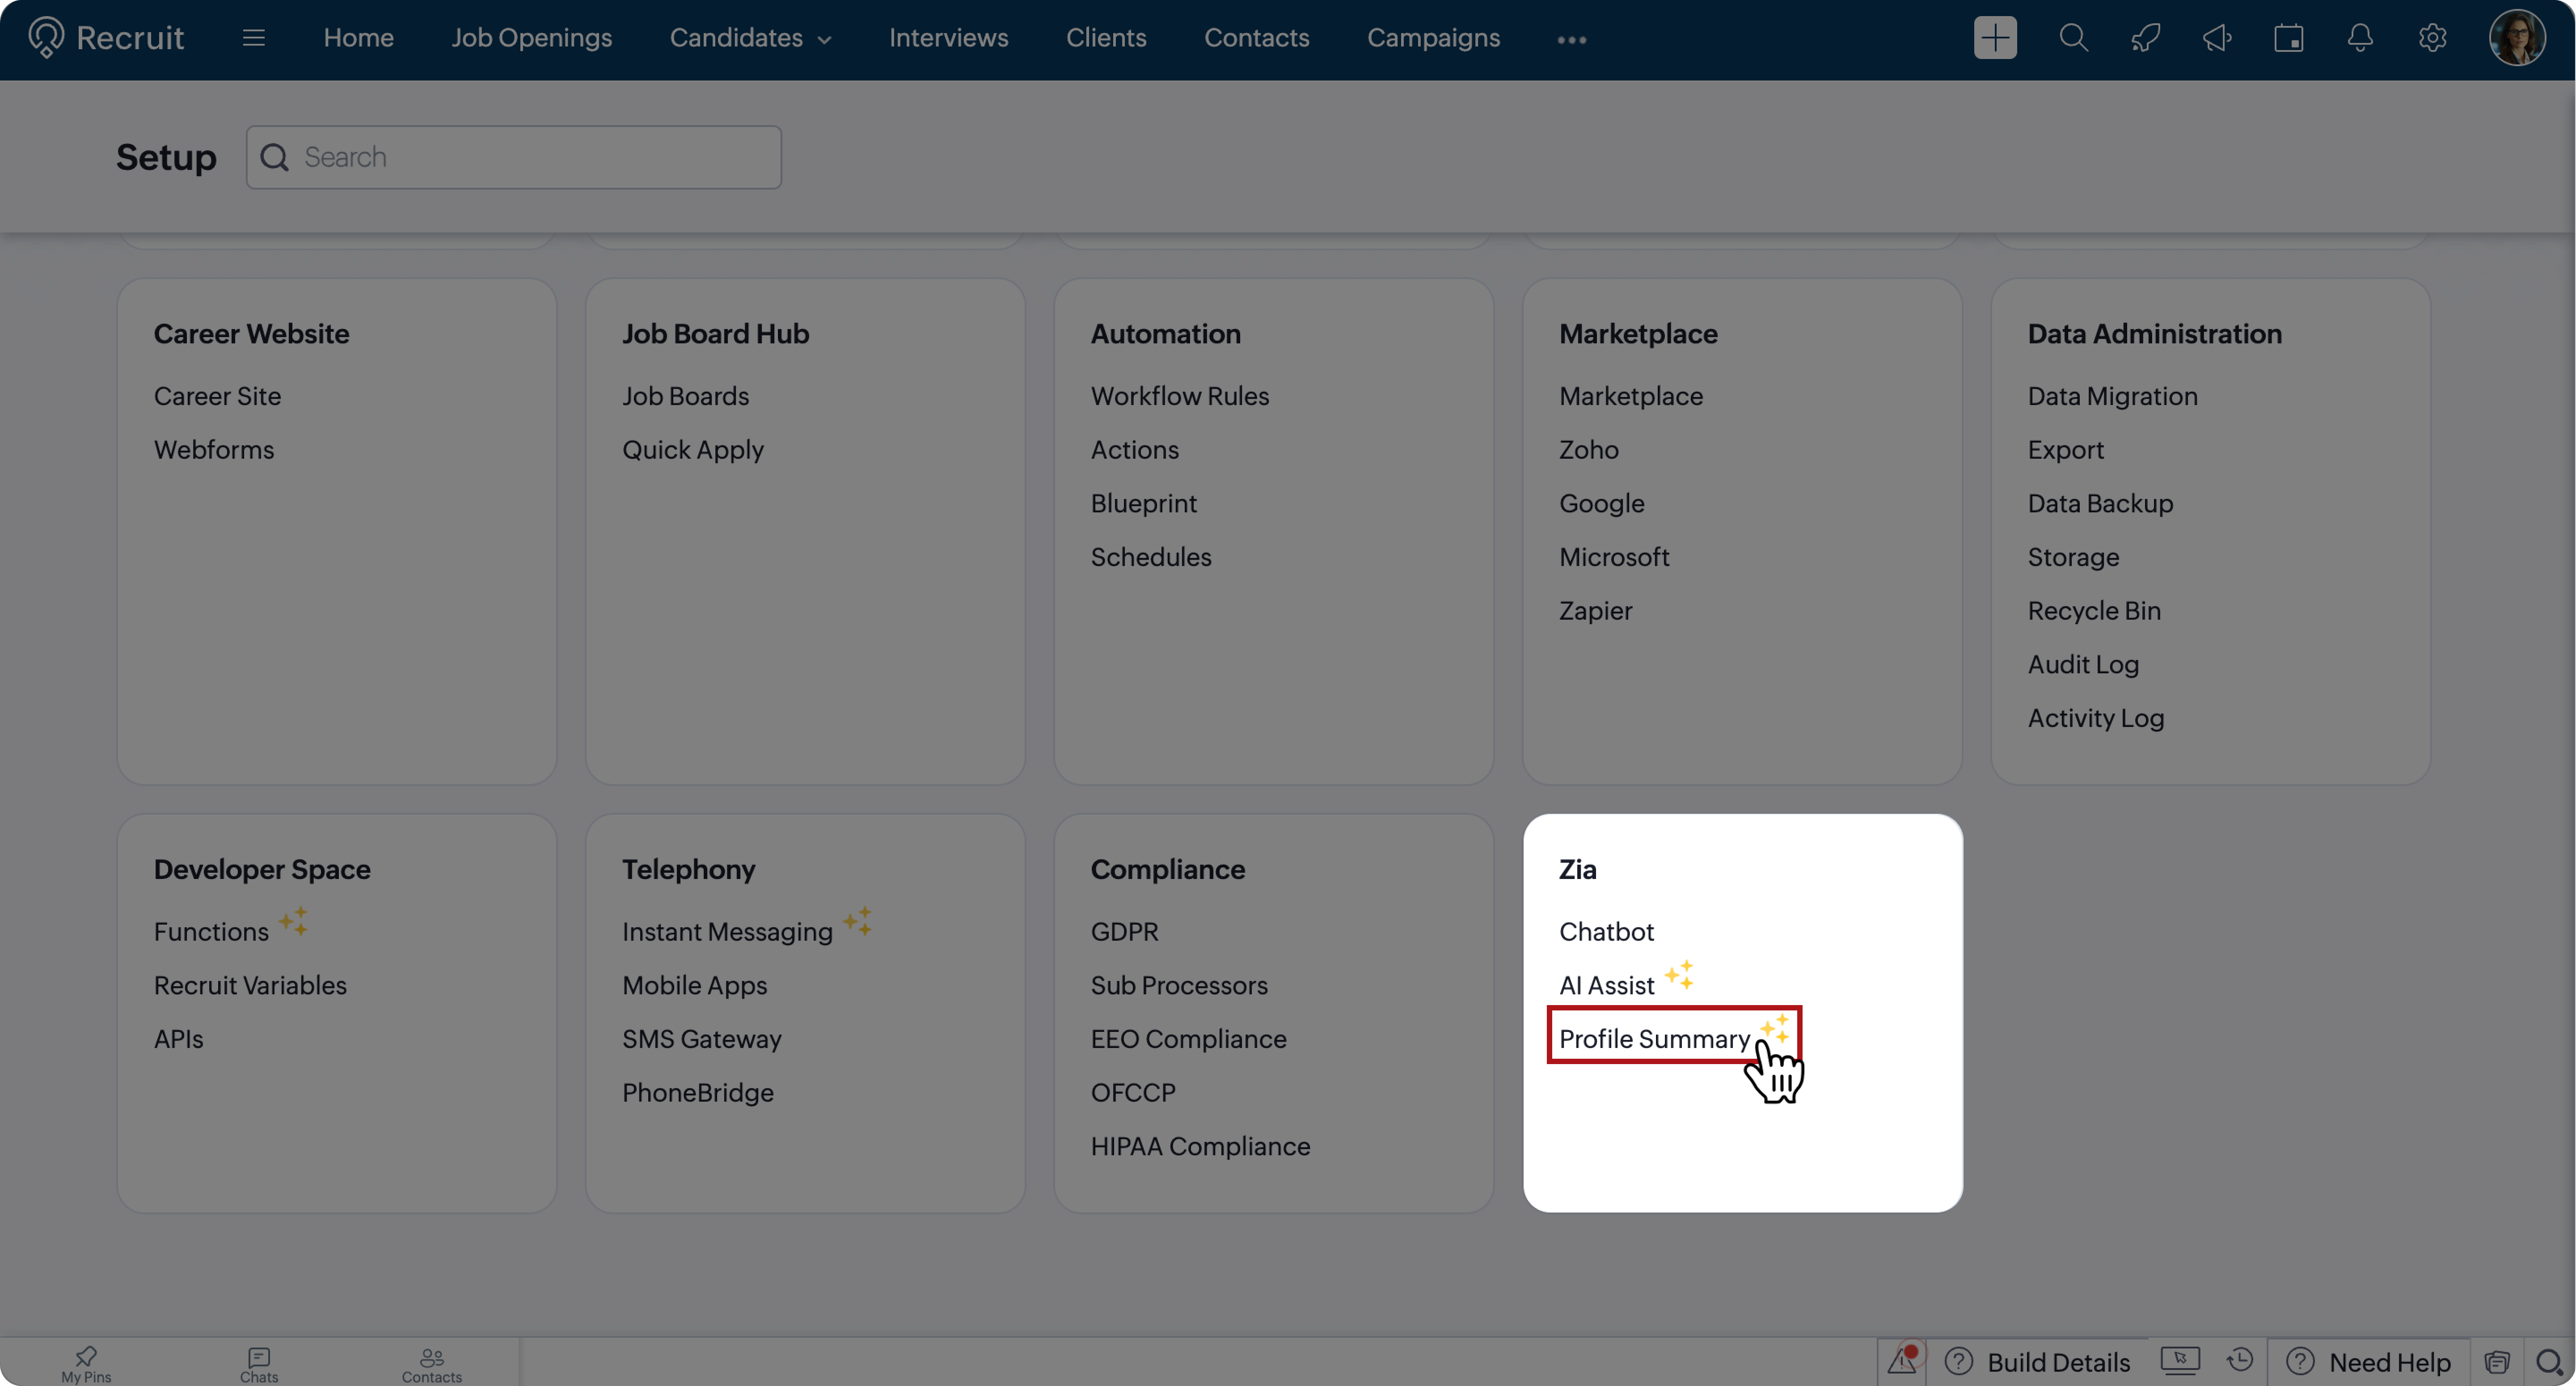Open Job Boards settings

pos(685,397)
